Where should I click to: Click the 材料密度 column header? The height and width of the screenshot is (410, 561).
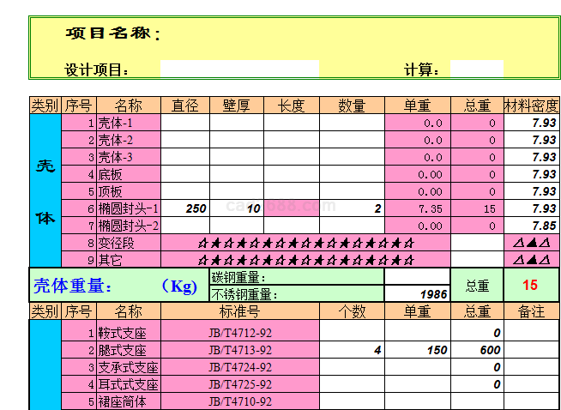[x=531, y=106]
